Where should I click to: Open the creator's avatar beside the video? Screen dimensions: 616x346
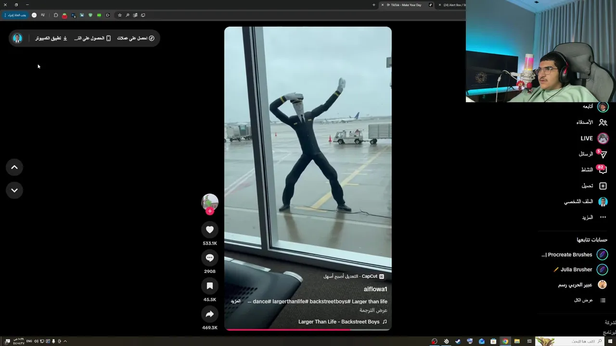pos(210,202)
